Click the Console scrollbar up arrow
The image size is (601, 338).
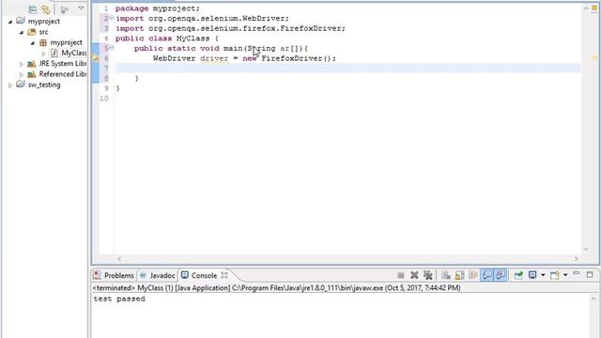point(593,299)
